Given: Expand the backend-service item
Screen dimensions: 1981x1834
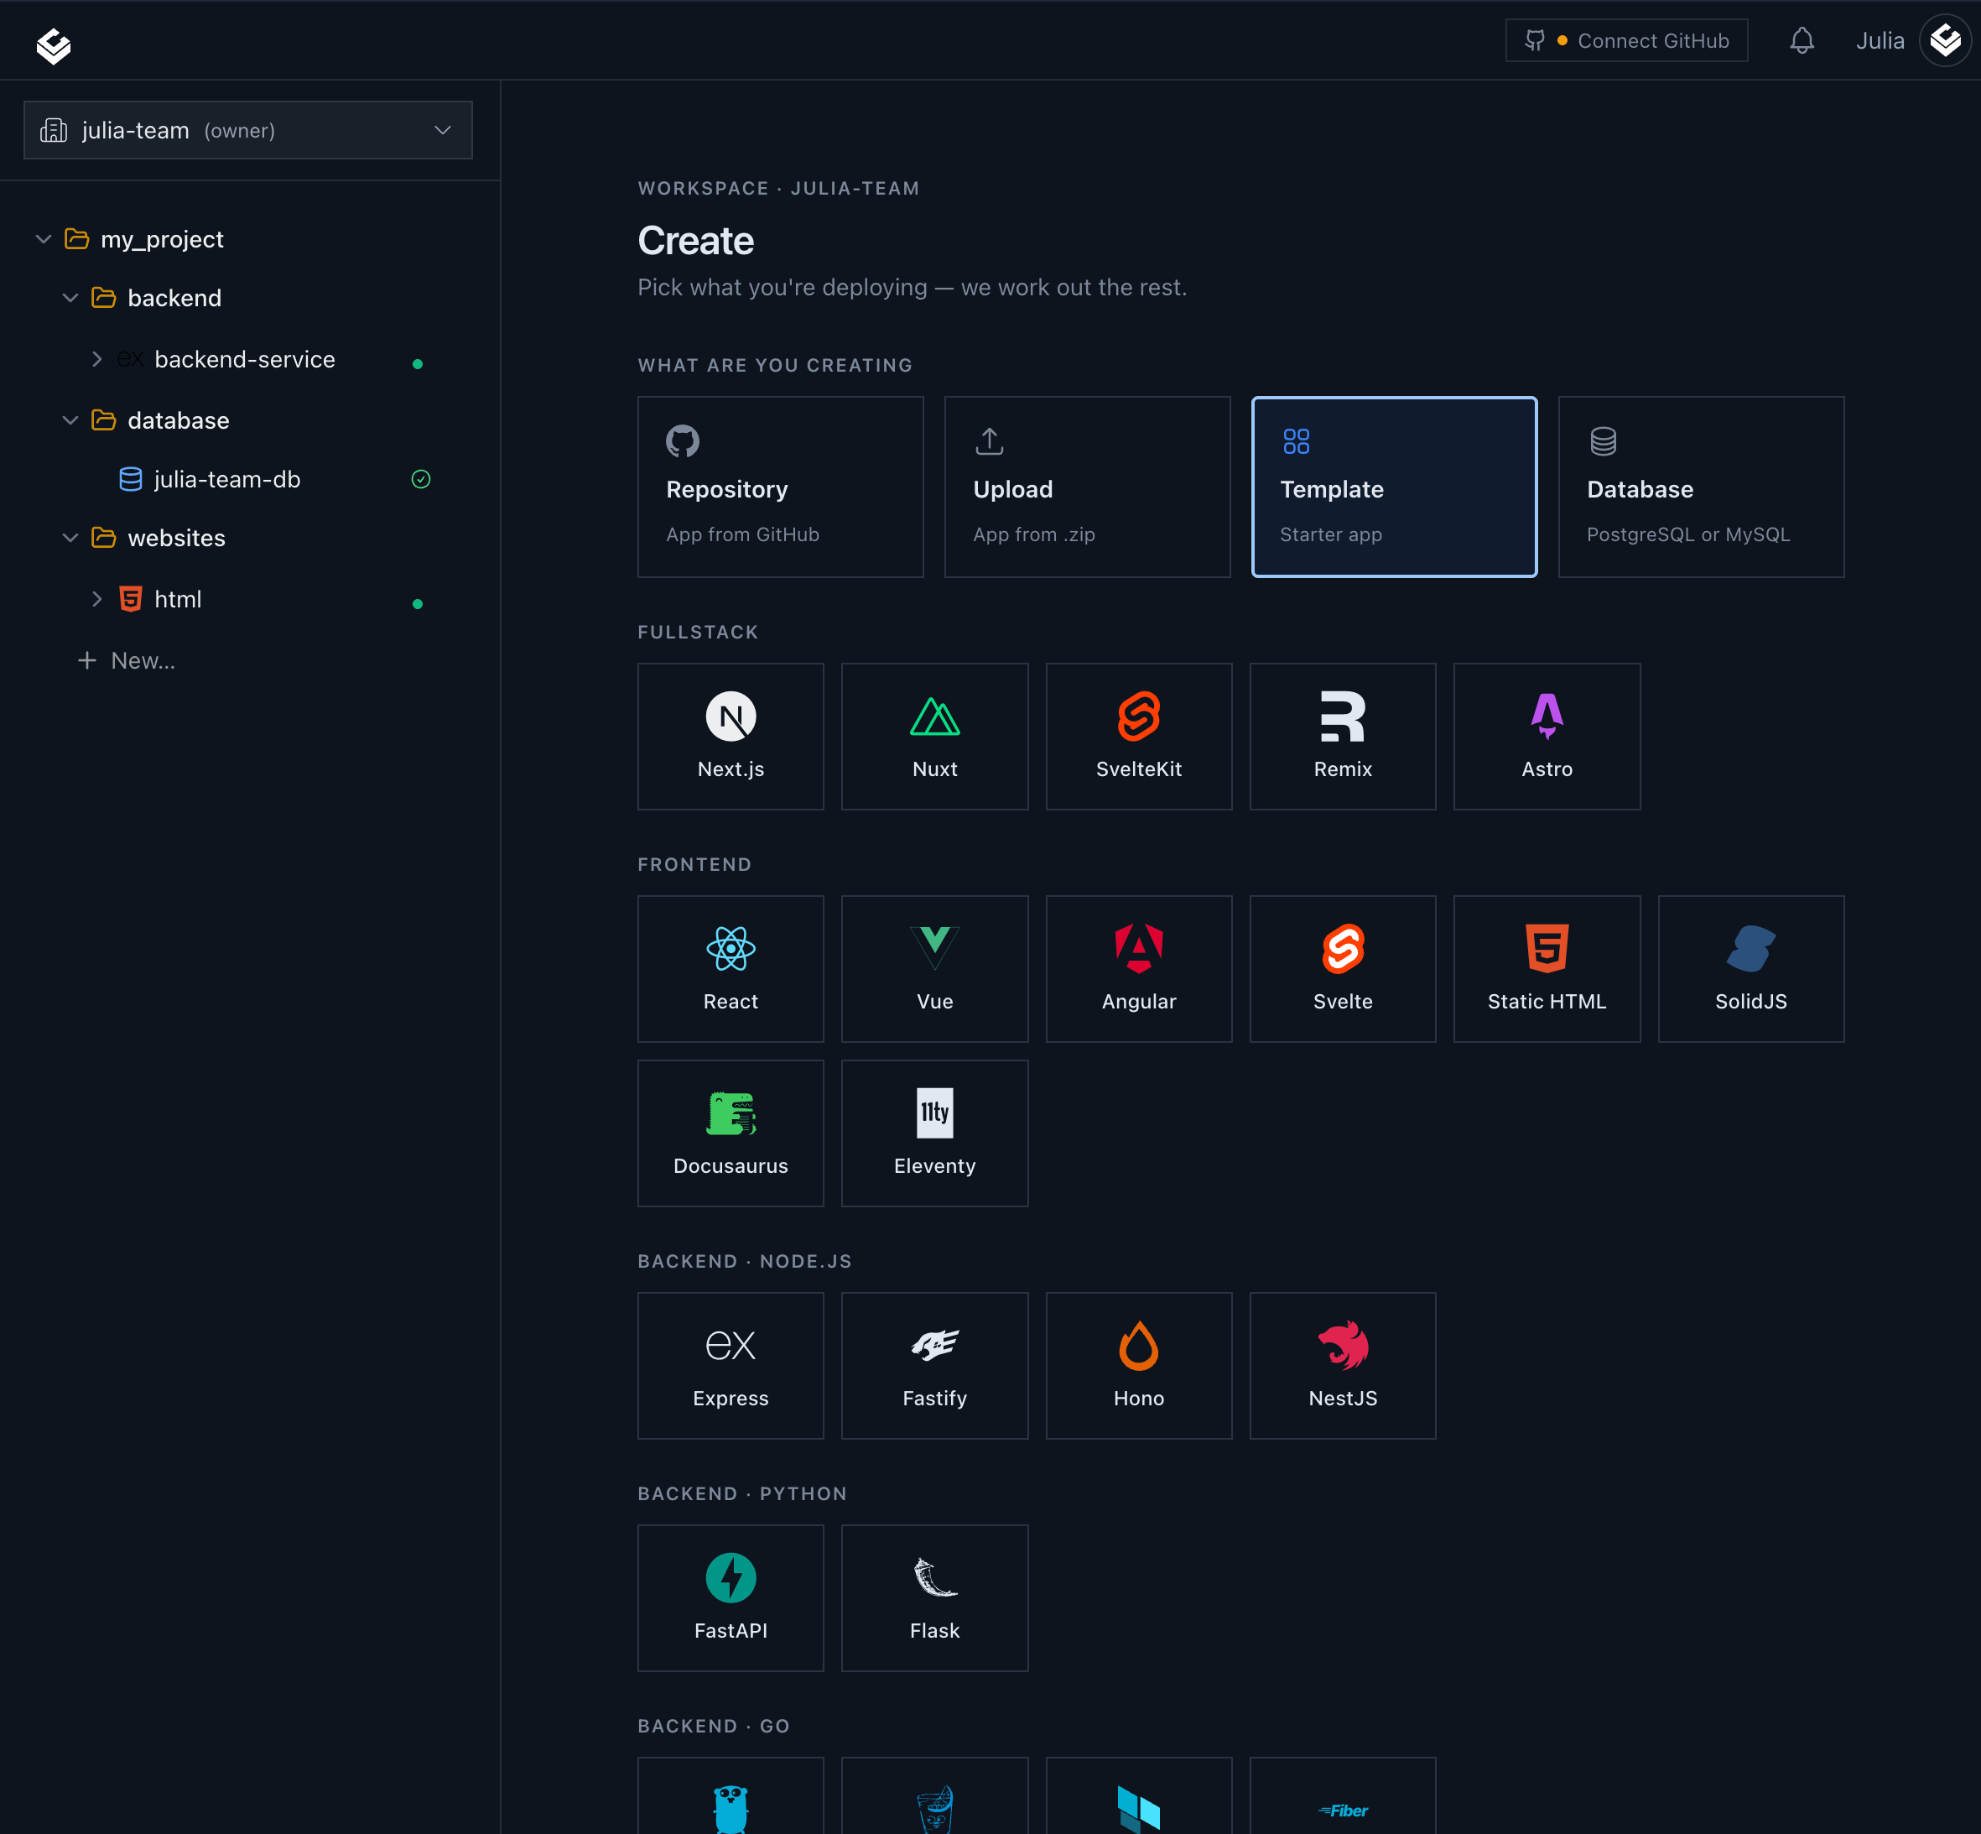Looking at the screenshot, I should [x=96, y=359].
